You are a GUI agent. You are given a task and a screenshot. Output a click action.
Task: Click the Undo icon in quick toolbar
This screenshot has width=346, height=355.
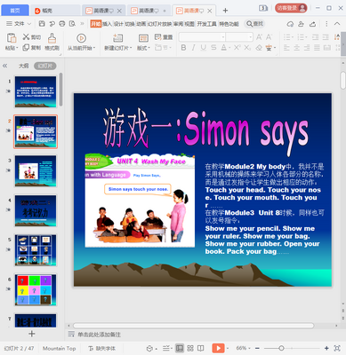52,24
